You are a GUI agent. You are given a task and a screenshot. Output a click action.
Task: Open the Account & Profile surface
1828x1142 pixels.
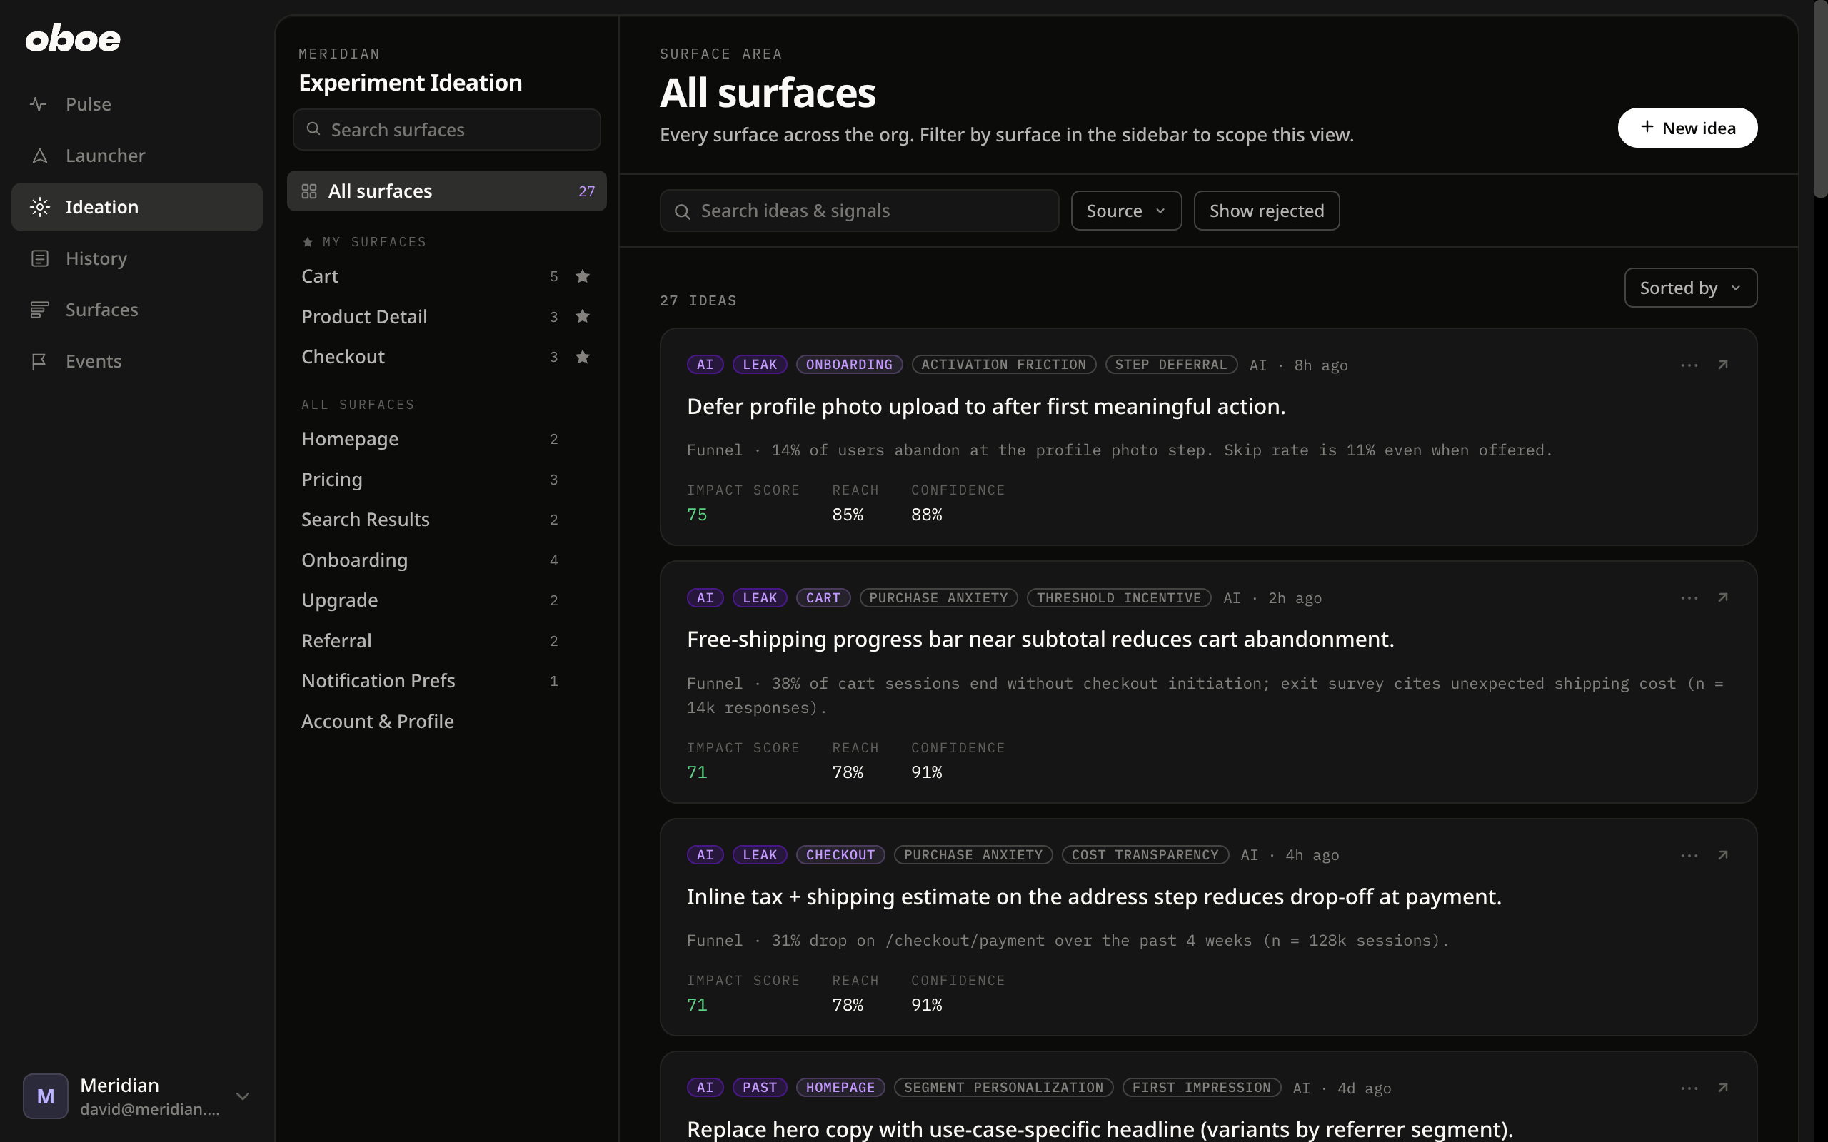[446, 722]
